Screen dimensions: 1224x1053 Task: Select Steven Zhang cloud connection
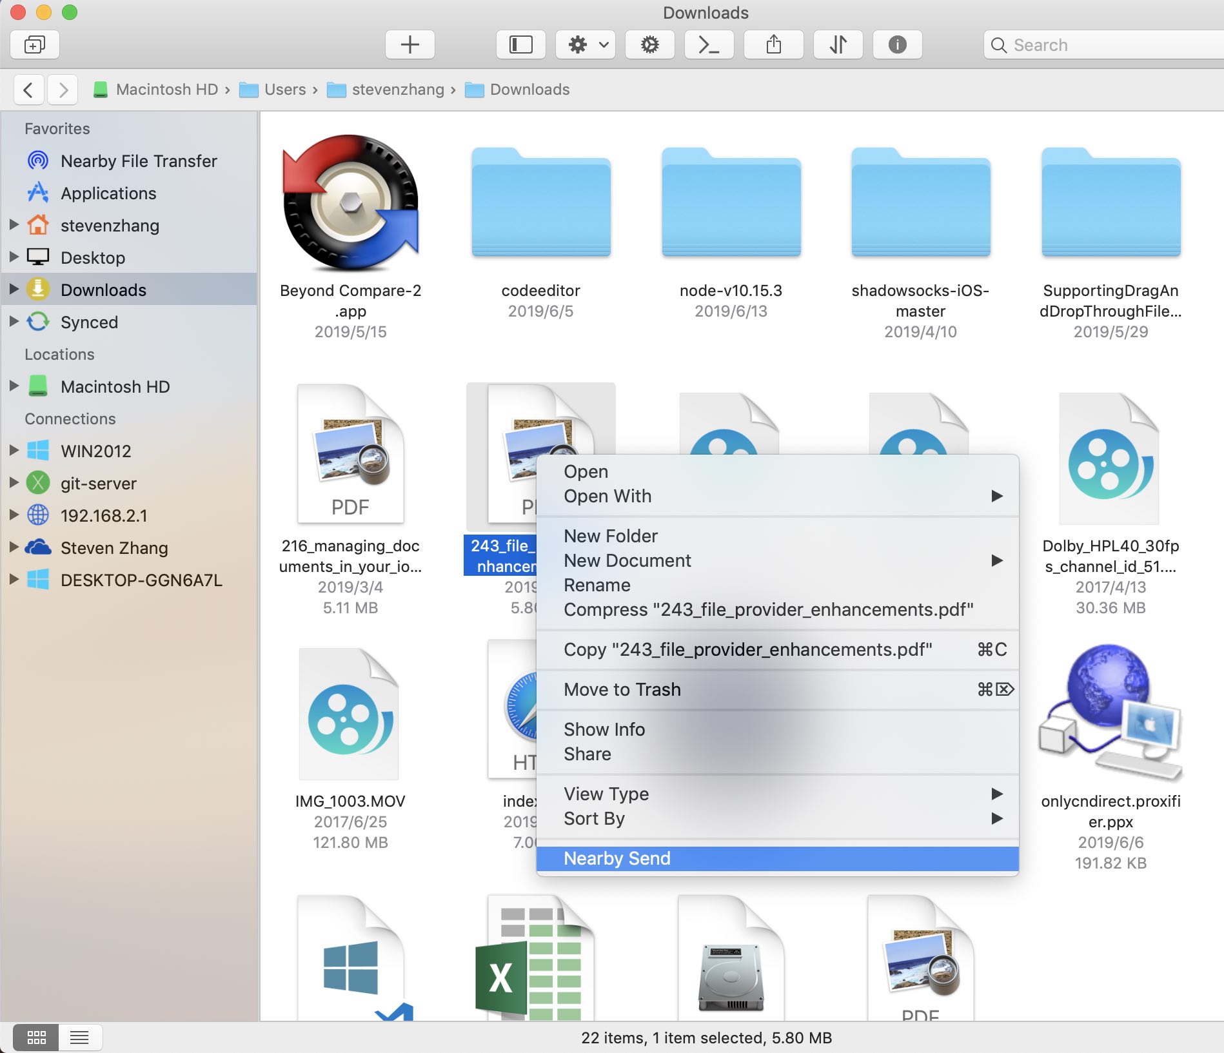129,547
